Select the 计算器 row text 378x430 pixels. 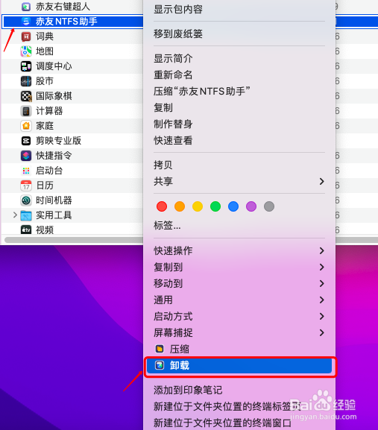49,111
